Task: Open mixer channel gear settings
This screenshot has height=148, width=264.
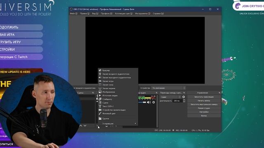Action: (153, 102)
